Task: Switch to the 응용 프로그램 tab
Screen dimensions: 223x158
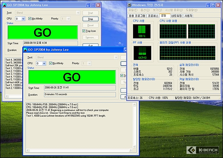Action: [x=137, y=16]
